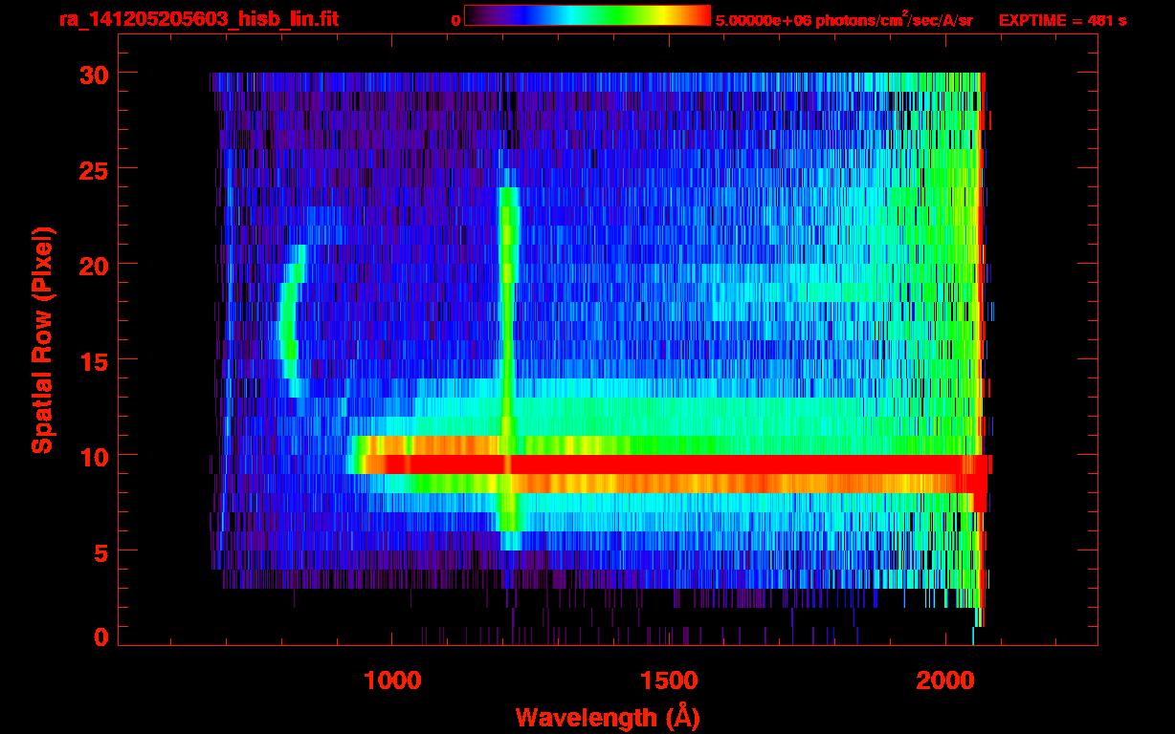Click the rainbow color scale bar
1175x734 pixels.
587,15
